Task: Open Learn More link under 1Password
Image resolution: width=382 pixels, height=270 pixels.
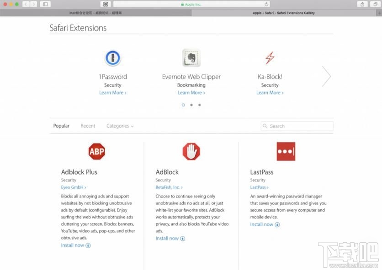Action: coord(112,93)
